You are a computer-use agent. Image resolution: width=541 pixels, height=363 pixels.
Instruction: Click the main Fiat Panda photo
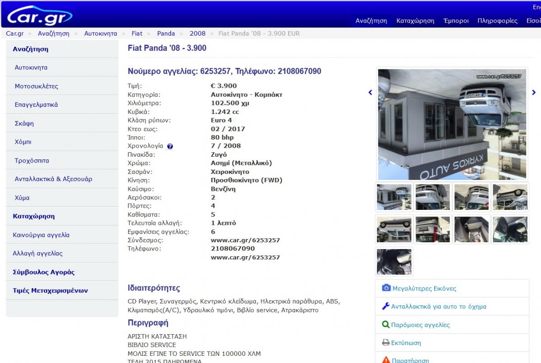click(452, 124)
